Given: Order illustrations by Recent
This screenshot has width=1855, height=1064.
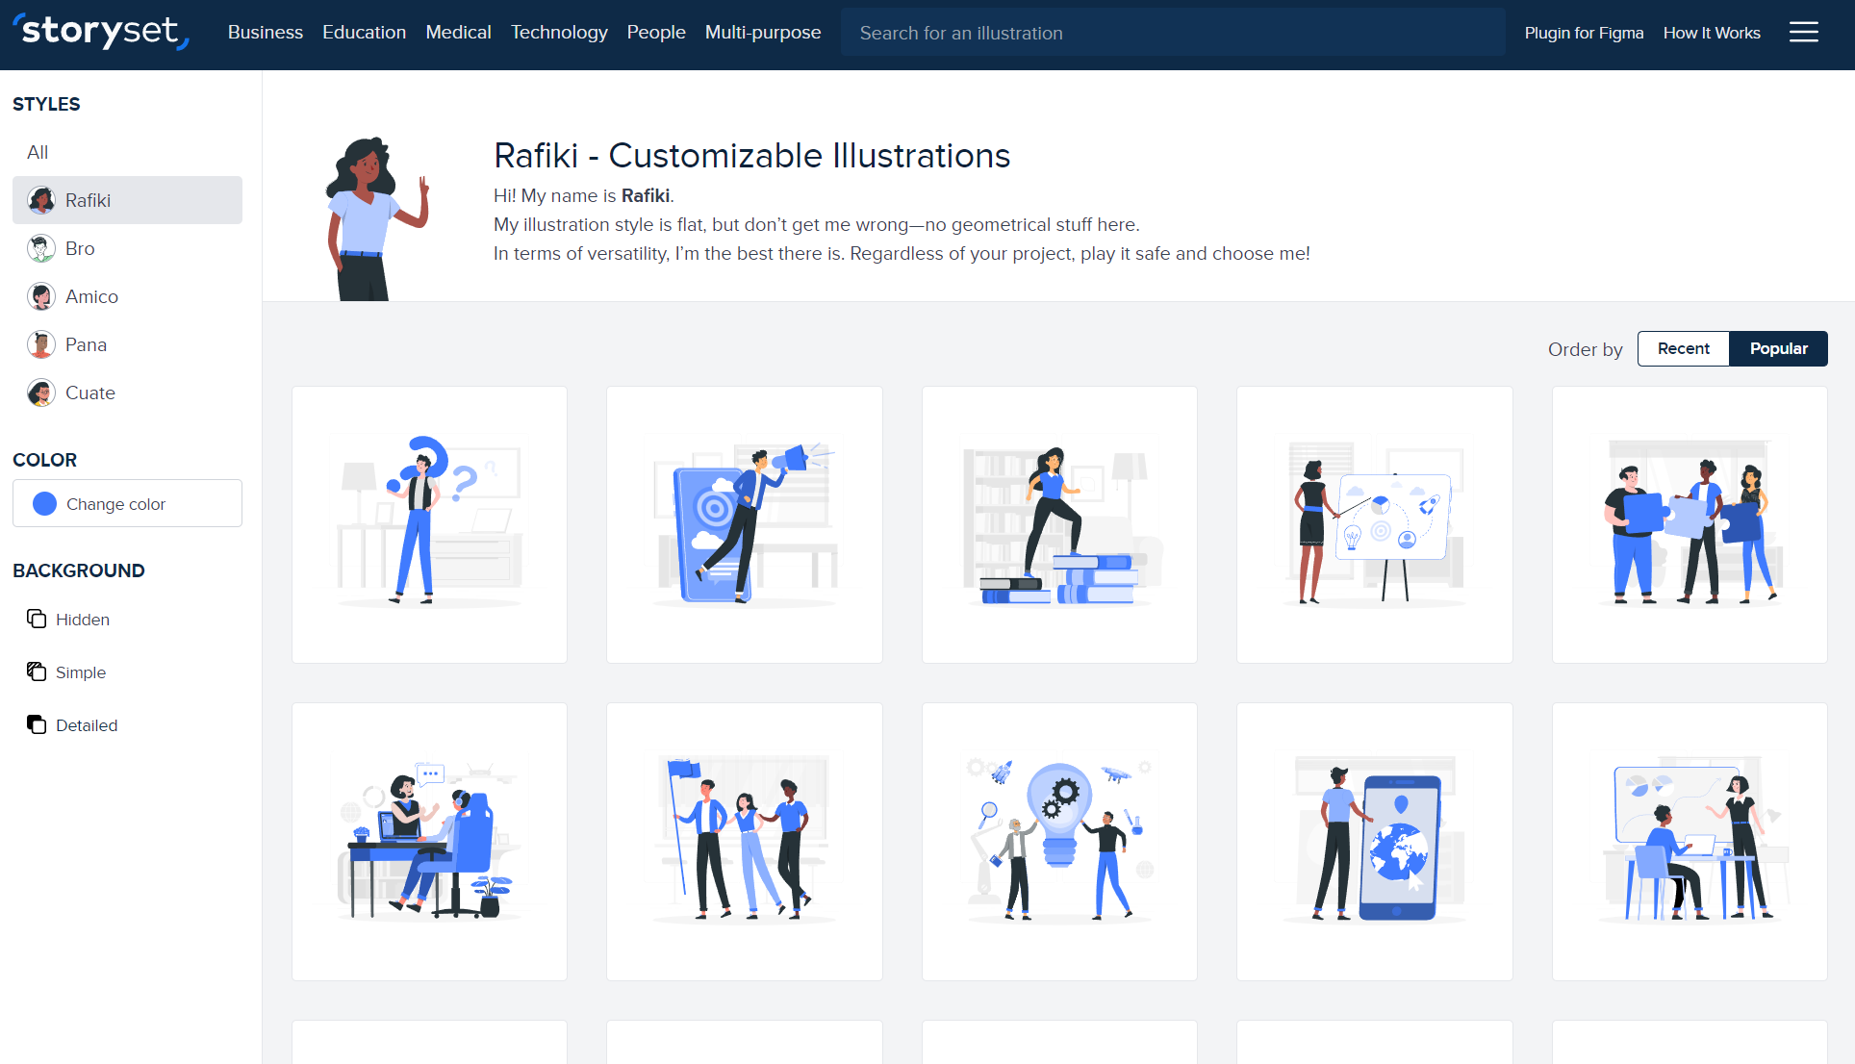Looking at the screenshot, I should pos(1683,348).
